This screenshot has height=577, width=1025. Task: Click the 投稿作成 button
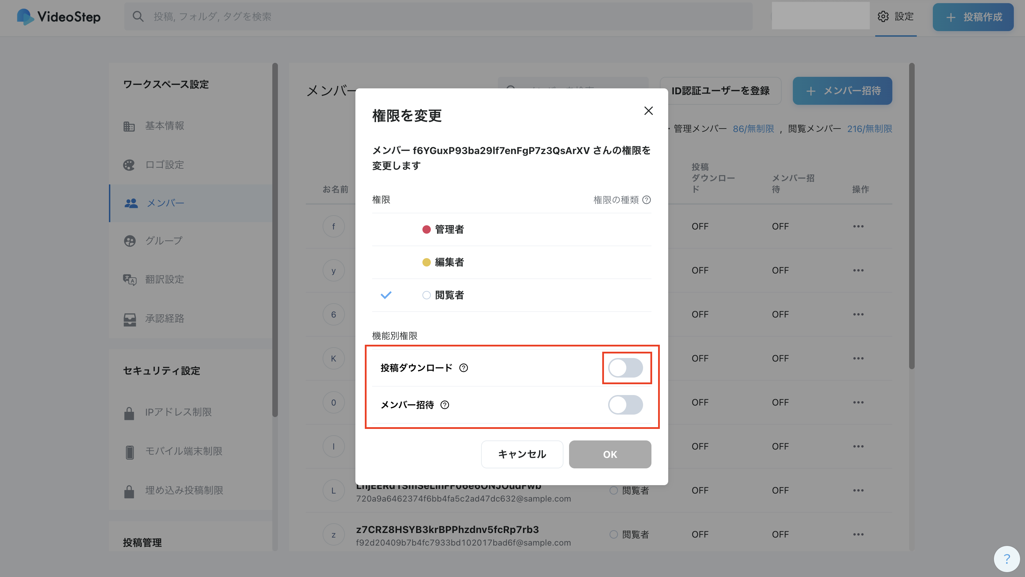click(x=973, y=17)
